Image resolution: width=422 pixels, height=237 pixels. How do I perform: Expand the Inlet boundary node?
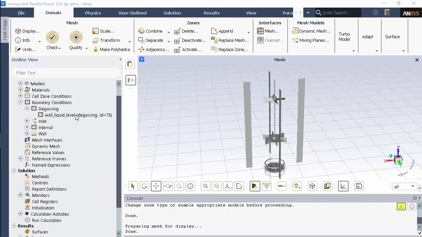pyautogui.click(x=27, y=121)
